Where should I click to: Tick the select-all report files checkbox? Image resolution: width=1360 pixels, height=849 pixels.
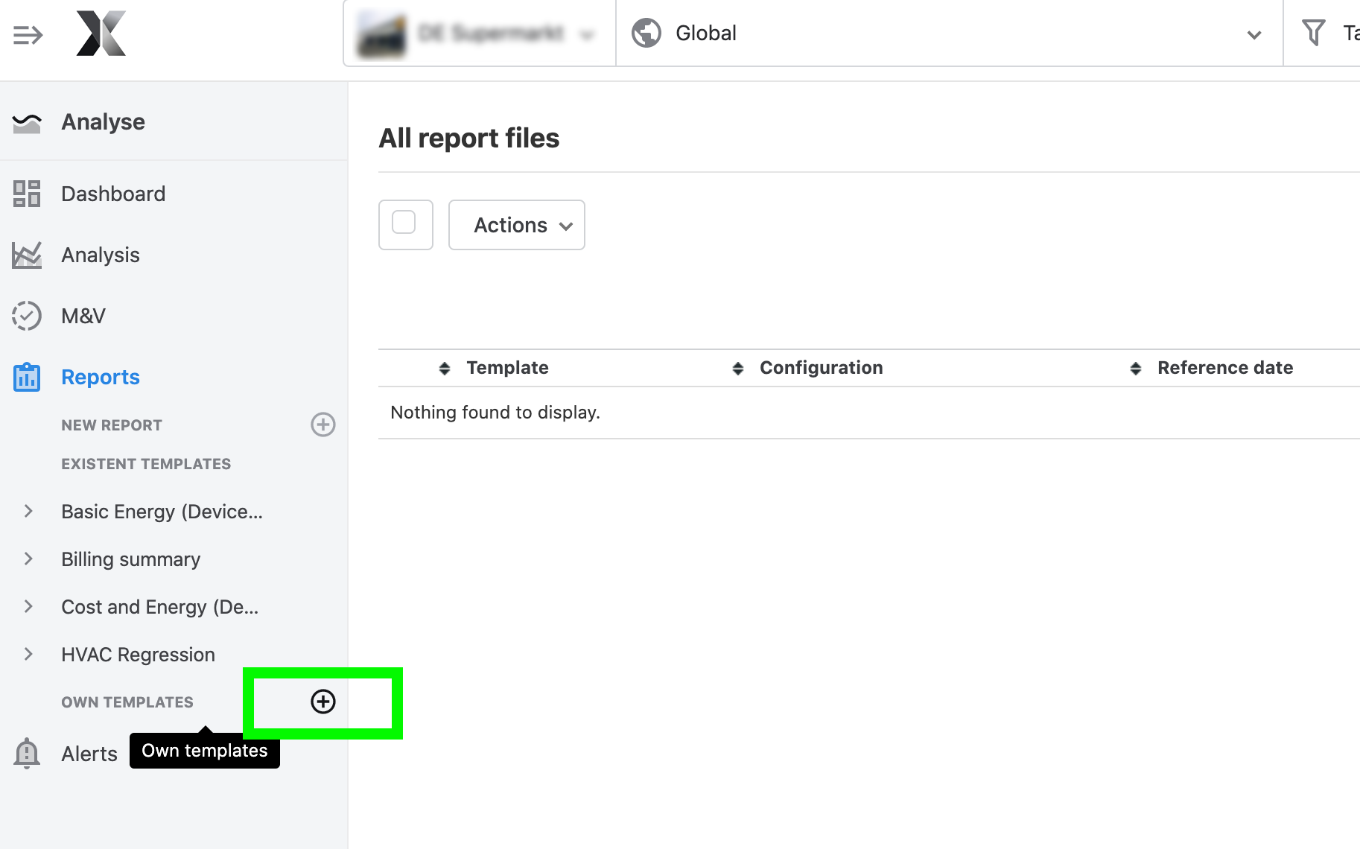(x=404, y=223)
